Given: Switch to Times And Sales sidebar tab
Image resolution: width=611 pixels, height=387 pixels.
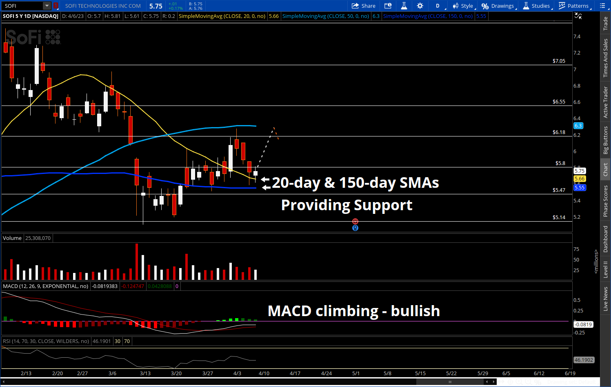Looking at the screenshot, I should coord(606,58).
